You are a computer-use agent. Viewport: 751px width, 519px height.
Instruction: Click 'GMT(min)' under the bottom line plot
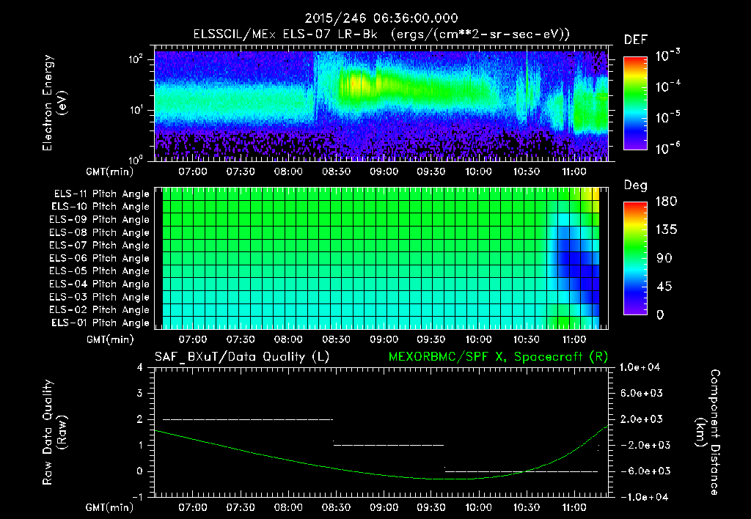[110, 507]
